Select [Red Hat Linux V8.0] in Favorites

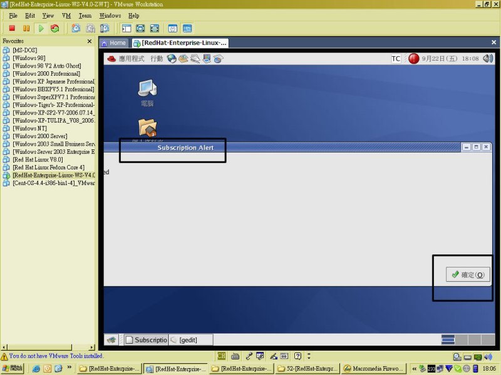[x=38, y=159]
